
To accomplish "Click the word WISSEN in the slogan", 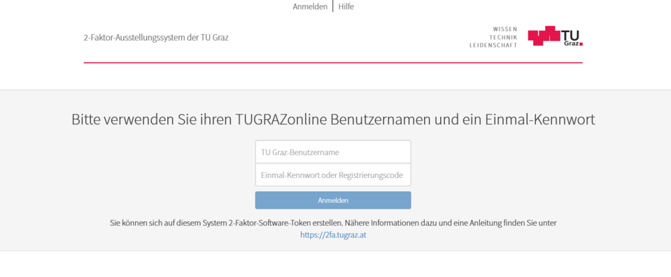I will click(x=505, y=29).
